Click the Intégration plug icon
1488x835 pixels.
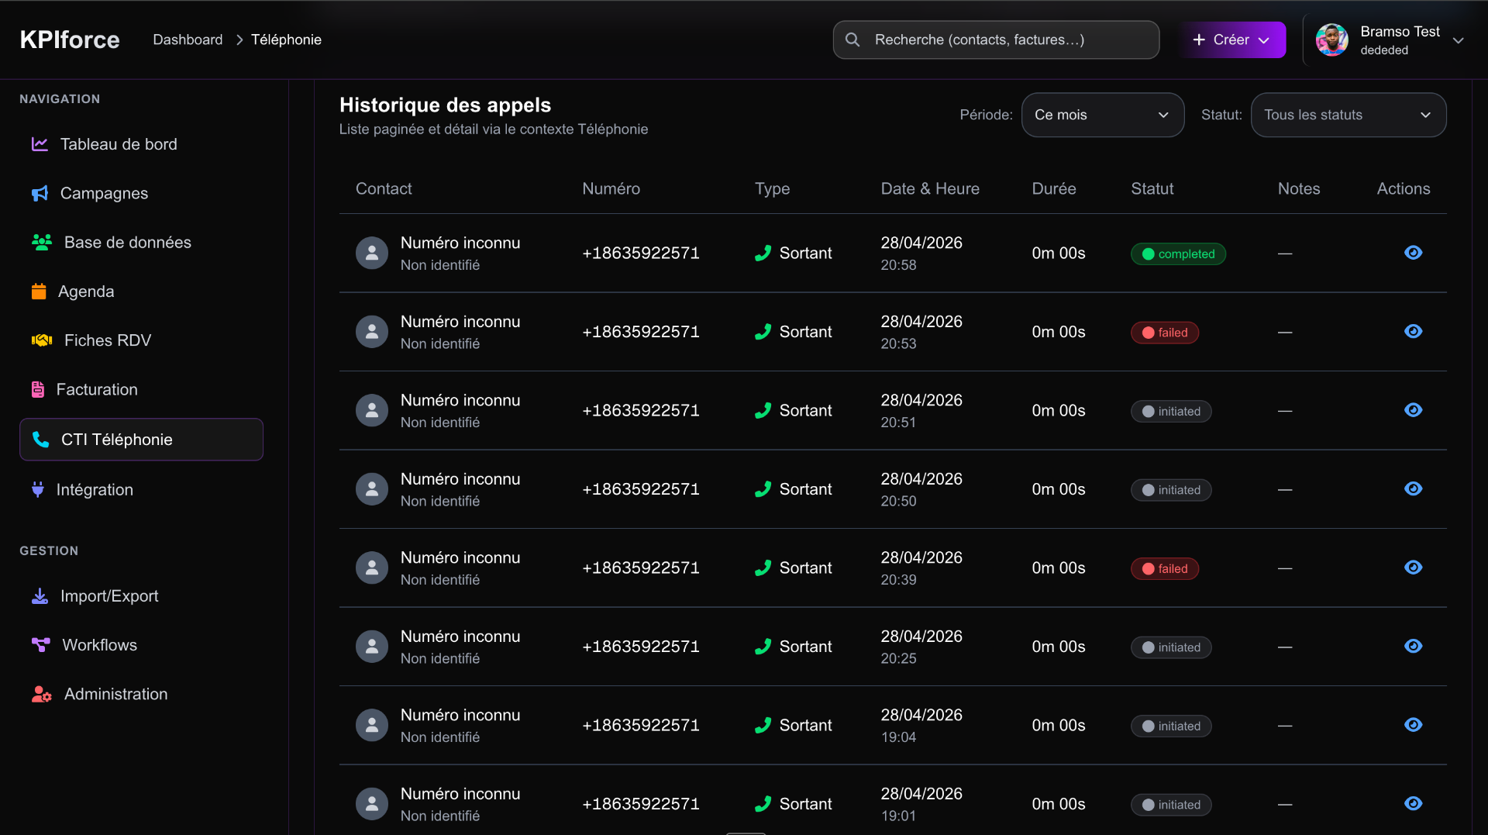point(38,489)
